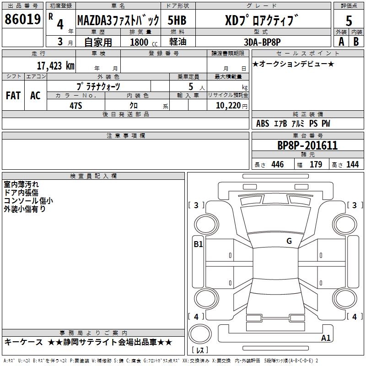Click the A1 scratch mark on rear bumper
The image size is (366, 366).
326,338
